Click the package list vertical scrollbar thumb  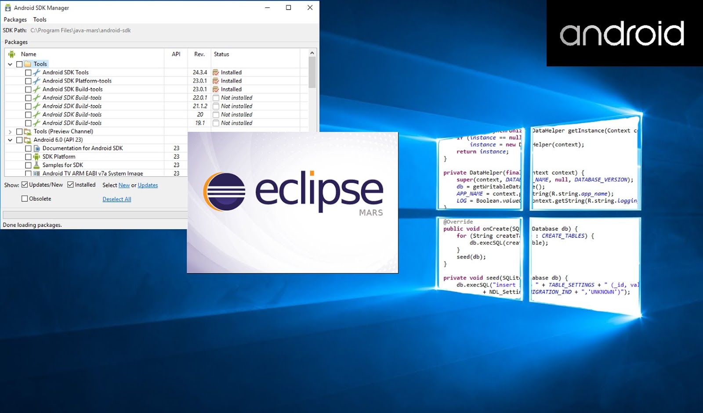pos(312,72)
